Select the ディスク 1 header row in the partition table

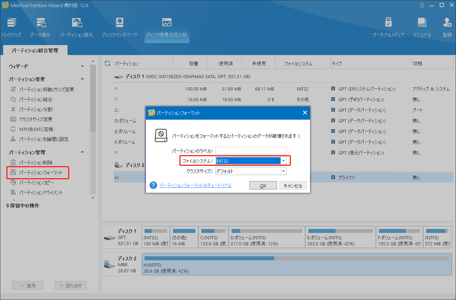[283, 76]
